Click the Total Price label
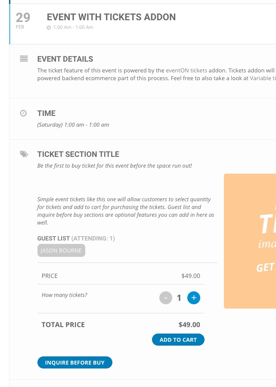276x387 pixels. [x=63, y=325]
